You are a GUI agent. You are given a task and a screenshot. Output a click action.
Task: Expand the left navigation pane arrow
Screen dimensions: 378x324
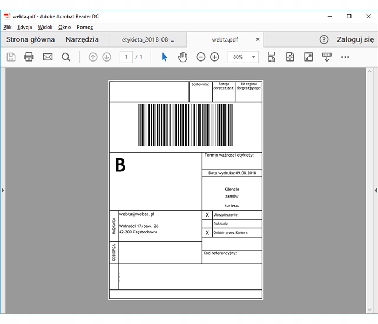3,190
